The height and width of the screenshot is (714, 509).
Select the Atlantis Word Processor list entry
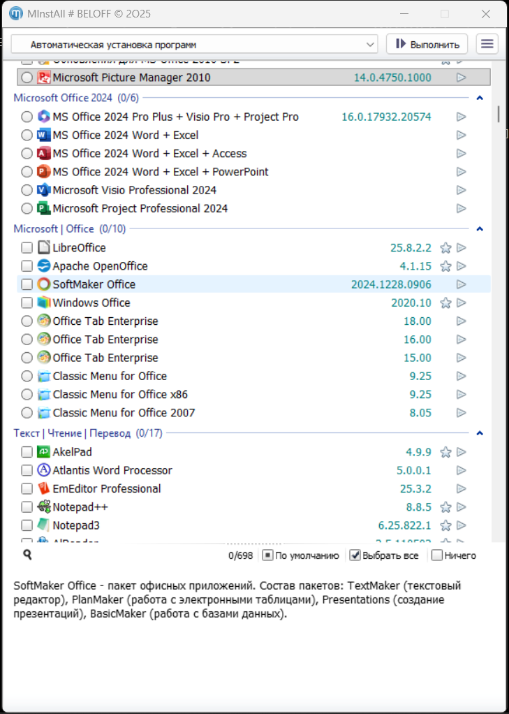pyautogui.click(x=112, y=470)
